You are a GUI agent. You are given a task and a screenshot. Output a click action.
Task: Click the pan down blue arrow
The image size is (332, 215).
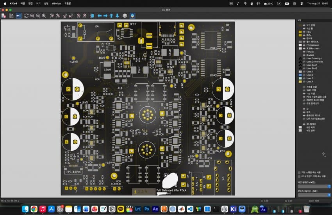pyautogui.click(x=117, y=16)
